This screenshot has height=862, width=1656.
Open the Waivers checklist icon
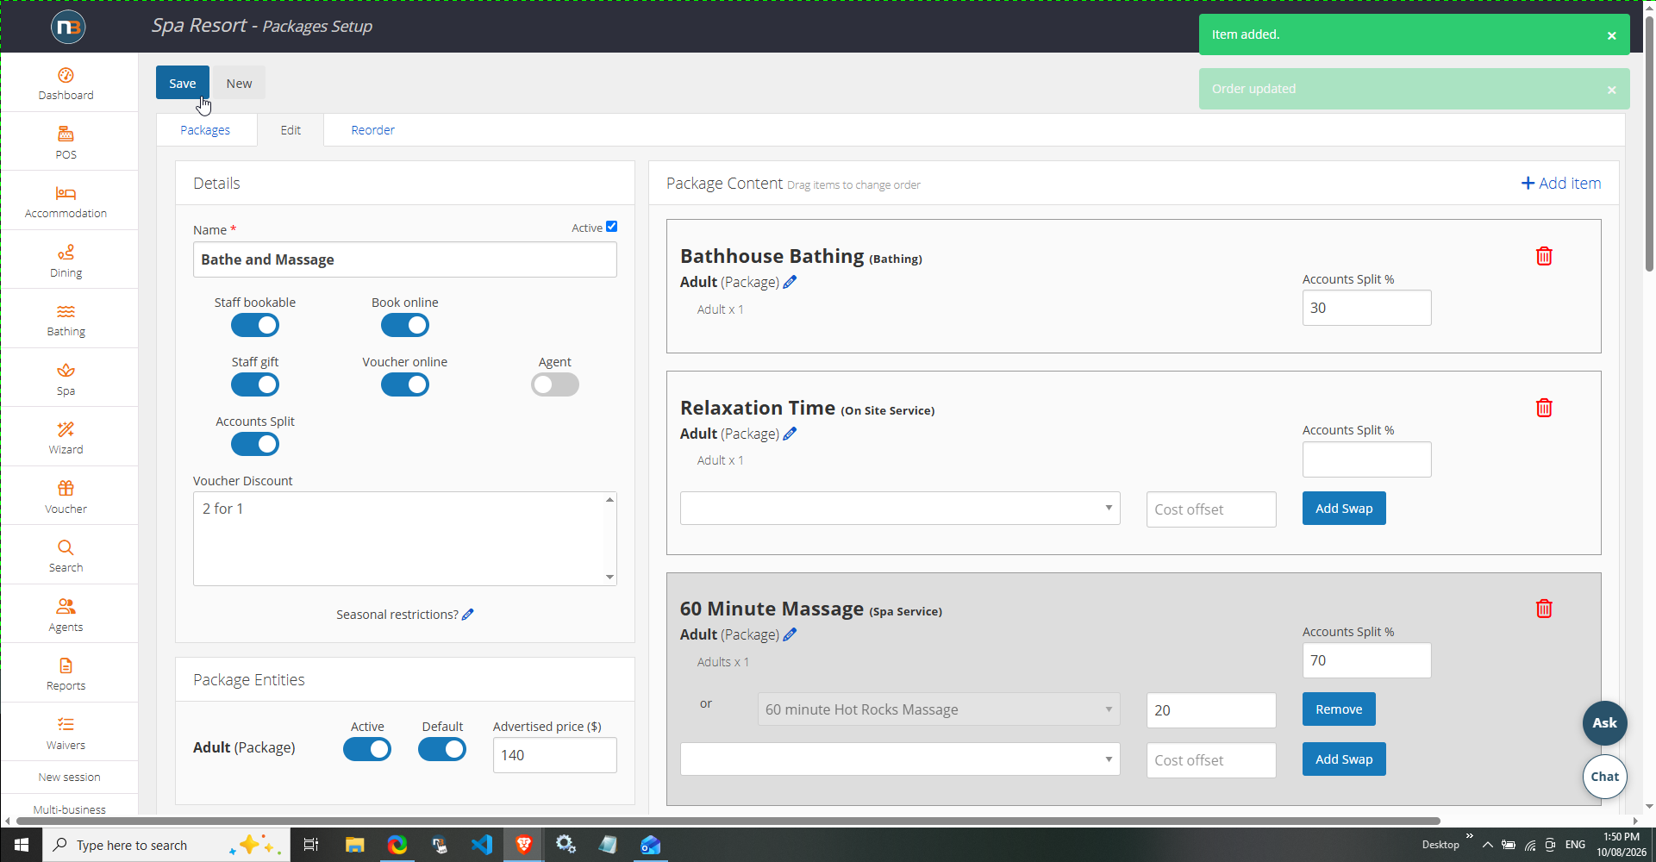(66, 724)
